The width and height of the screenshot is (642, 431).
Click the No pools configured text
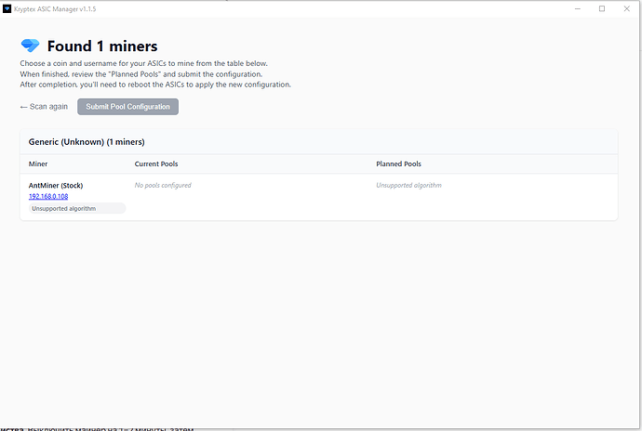click(163, 185)
